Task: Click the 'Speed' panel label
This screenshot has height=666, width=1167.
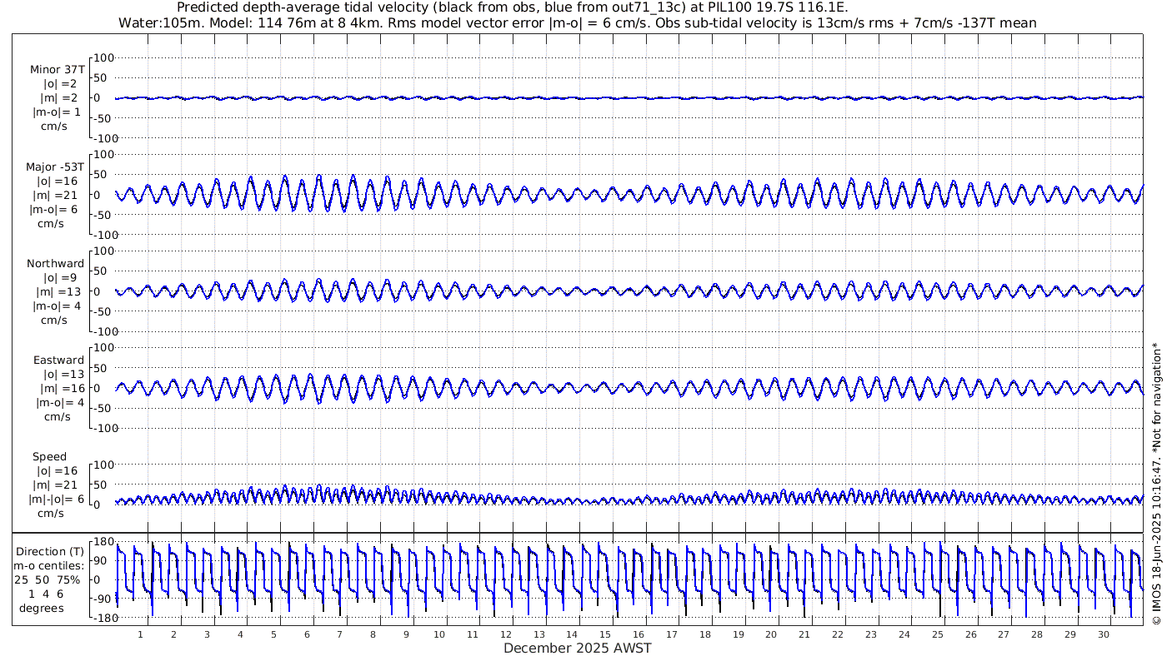Action: tap(50, 457)
